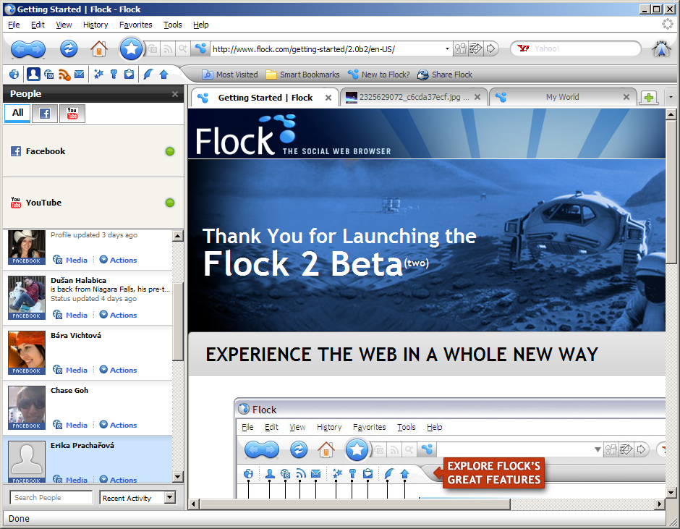Viewport: 680px width, 529px height.
Task: Click Media link for Bára Vichtová
Action: [70, 370]
